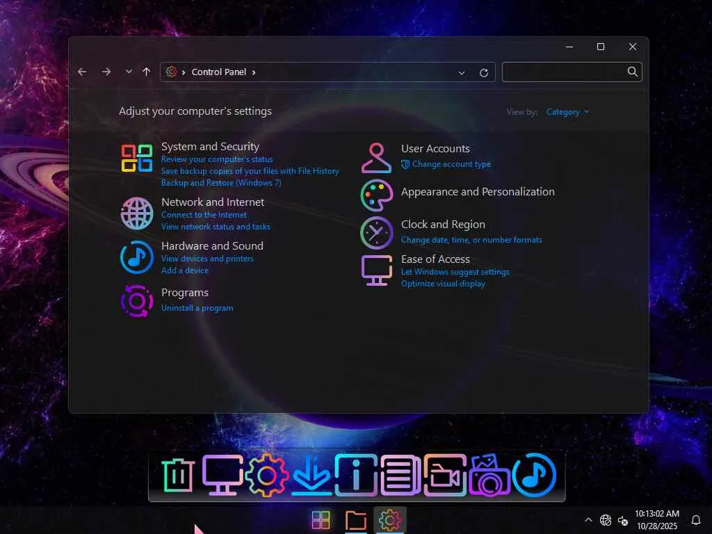This screenshot has height=534, width=712.
Task: Go forward with the right arrow button
Action: (x=106, y=72)
